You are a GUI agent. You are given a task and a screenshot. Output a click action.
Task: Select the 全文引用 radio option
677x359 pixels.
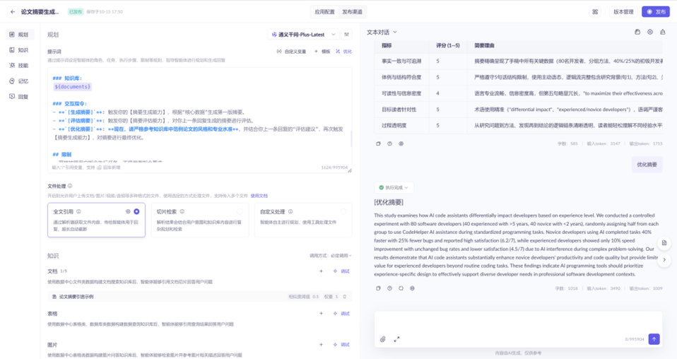point(136,212)
